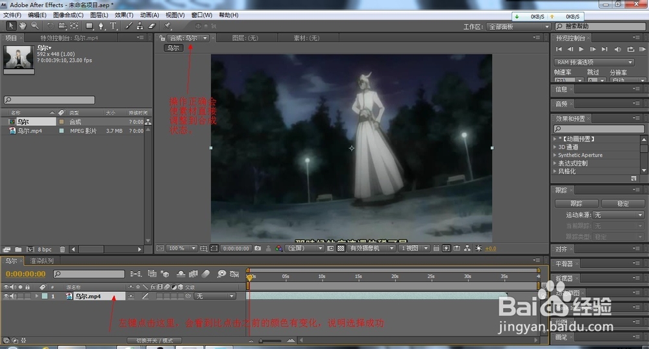The image size is (649, 349).
Task: Select the Zoom magnifier tool
Action: tap(35, 26)
